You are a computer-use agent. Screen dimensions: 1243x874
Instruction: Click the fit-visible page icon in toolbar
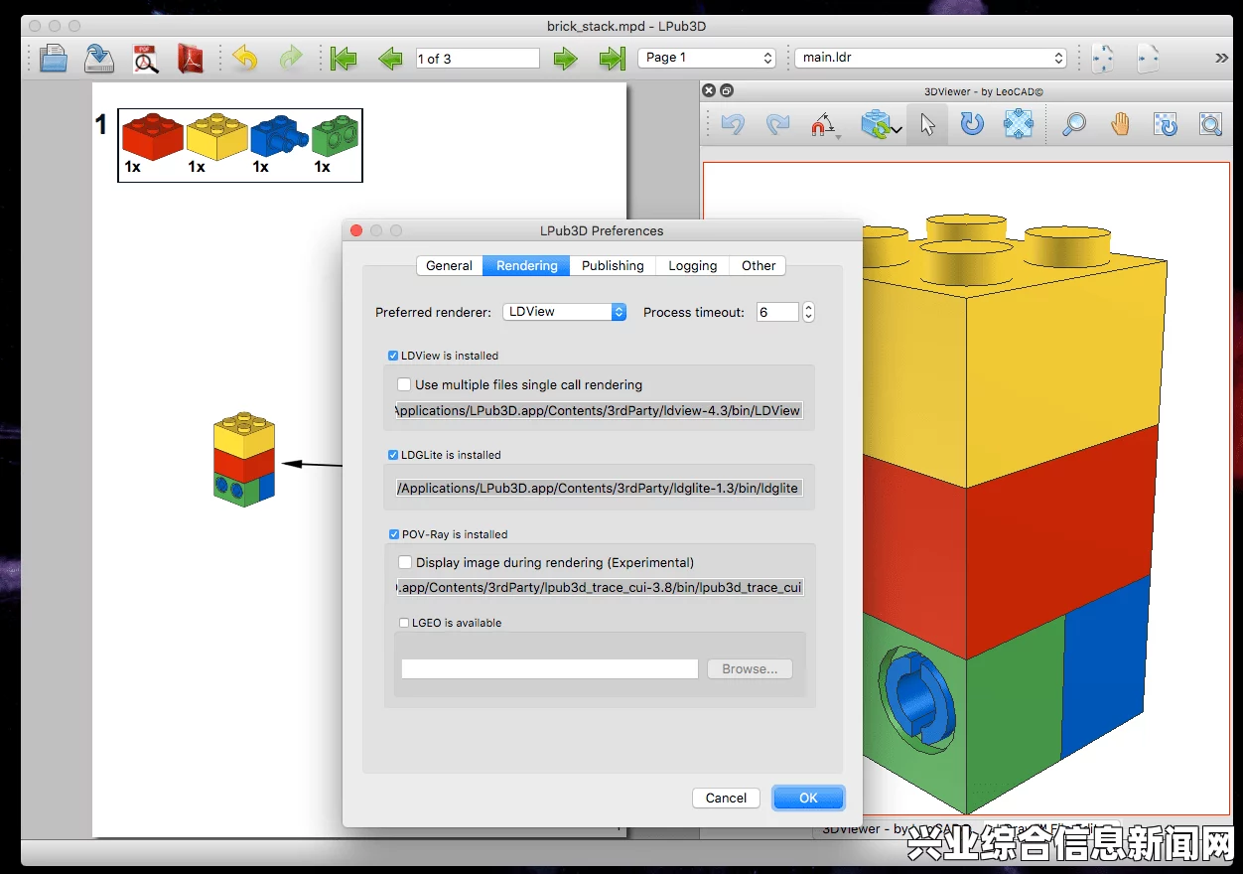click(x=1148, y=59)
